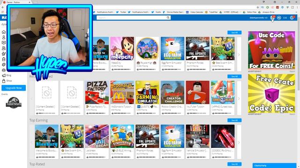Click the blue round extension icon
The image size is (300, 168).
click(282, 7)
